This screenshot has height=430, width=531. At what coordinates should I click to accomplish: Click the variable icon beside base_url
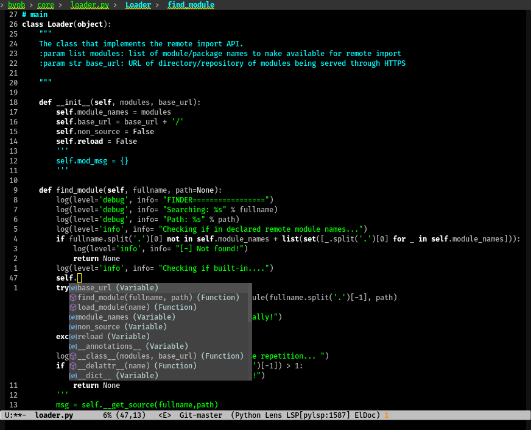73,288
